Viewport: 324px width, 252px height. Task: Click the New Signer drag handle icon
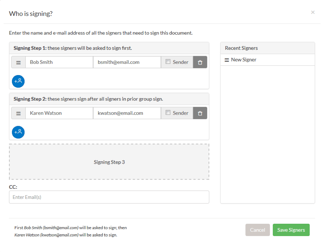pos(227,60)
